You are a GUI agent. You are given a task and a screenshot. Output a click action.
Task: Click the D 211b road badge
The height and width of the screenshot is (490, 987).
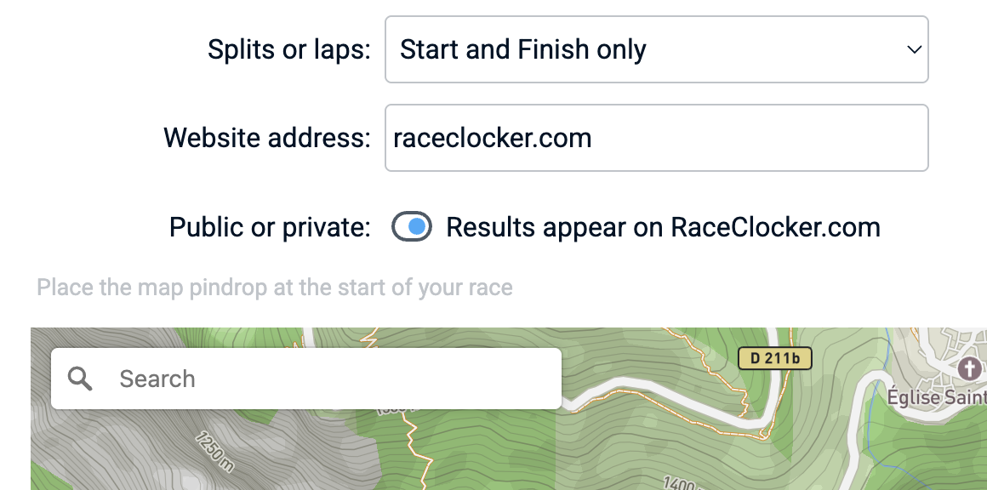coord(774,358)
